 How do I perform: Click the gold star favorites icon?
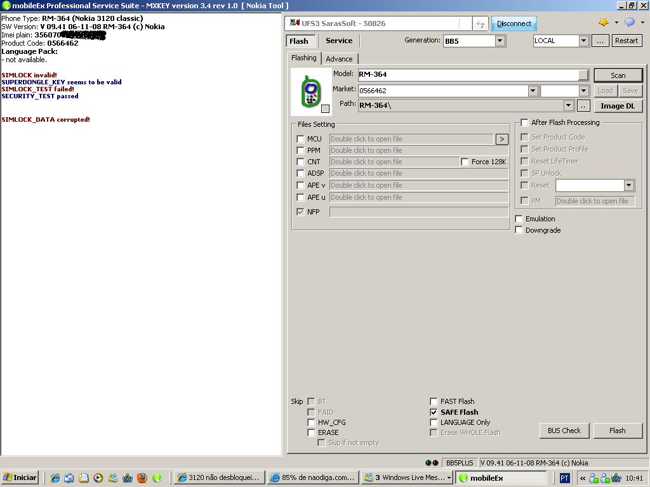[604, 22]
